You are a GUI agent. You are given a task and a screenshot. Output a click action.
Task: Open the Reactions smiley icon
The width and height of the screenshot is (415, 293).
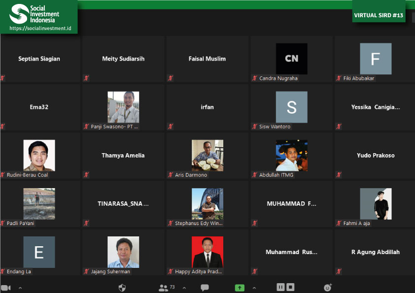pos(328,288)
